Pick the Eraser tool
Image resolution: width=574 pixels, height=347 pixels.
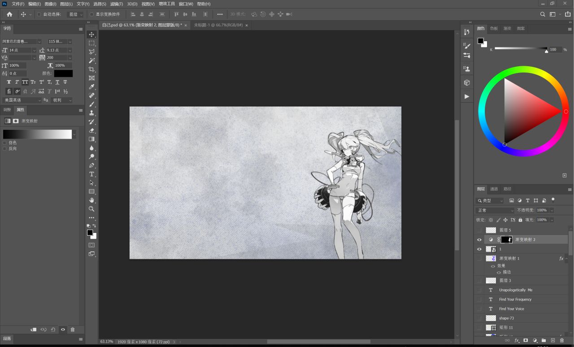click(91, 130)
